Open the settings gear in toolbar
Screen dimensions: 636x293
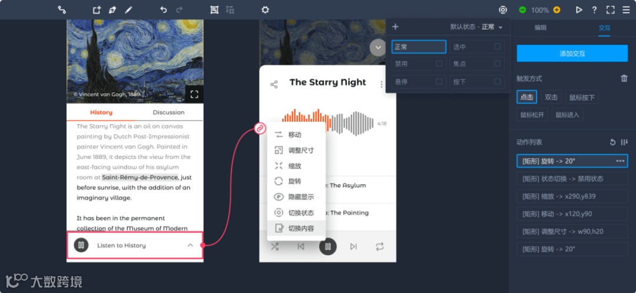265,10
